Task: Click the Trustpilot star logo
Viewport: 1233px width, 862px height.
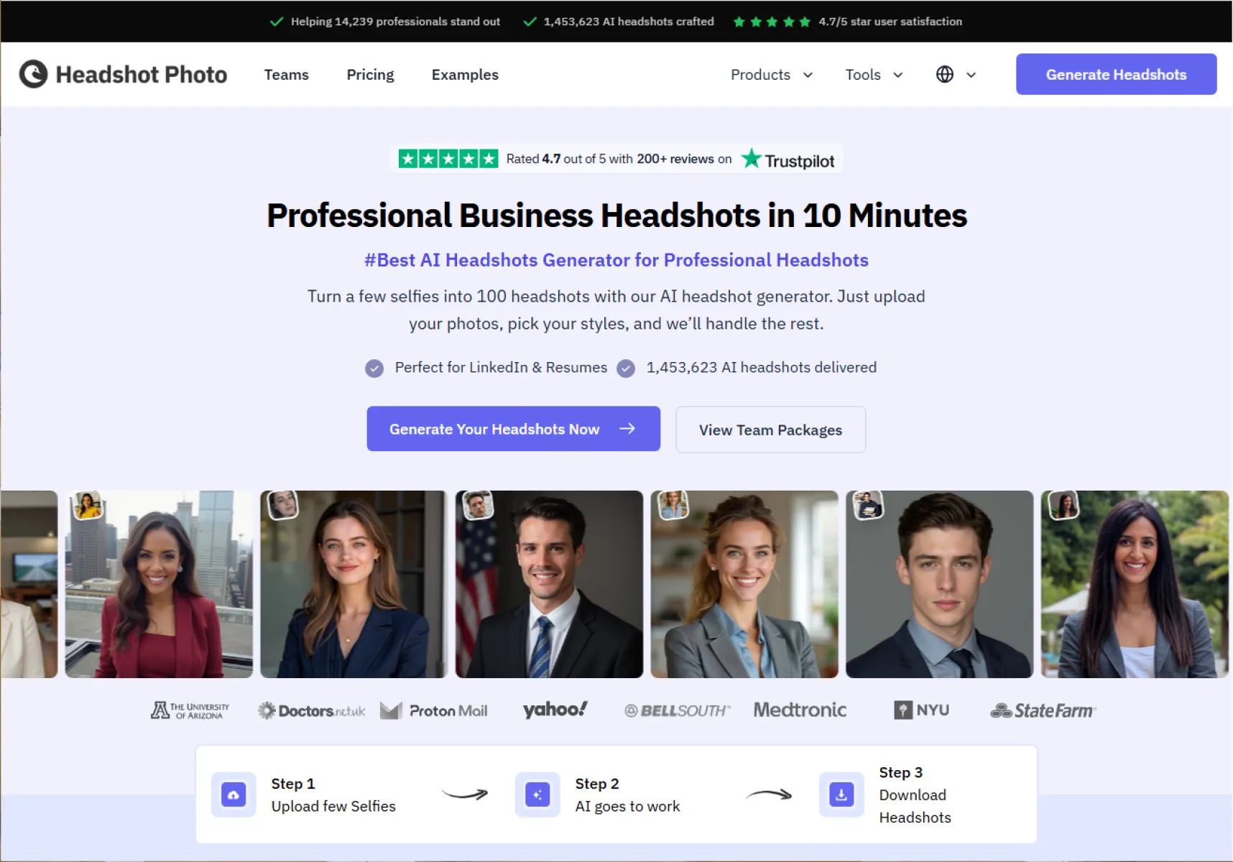Action: point(752,159)
